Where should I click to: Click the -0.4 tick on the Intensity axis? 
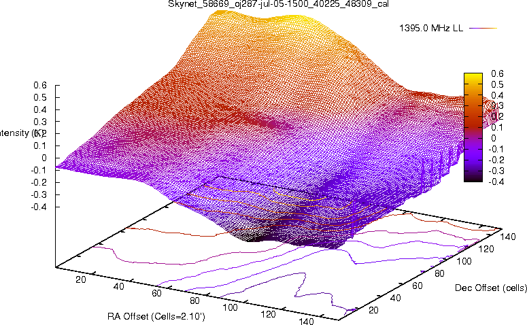(x=39, y=207)
